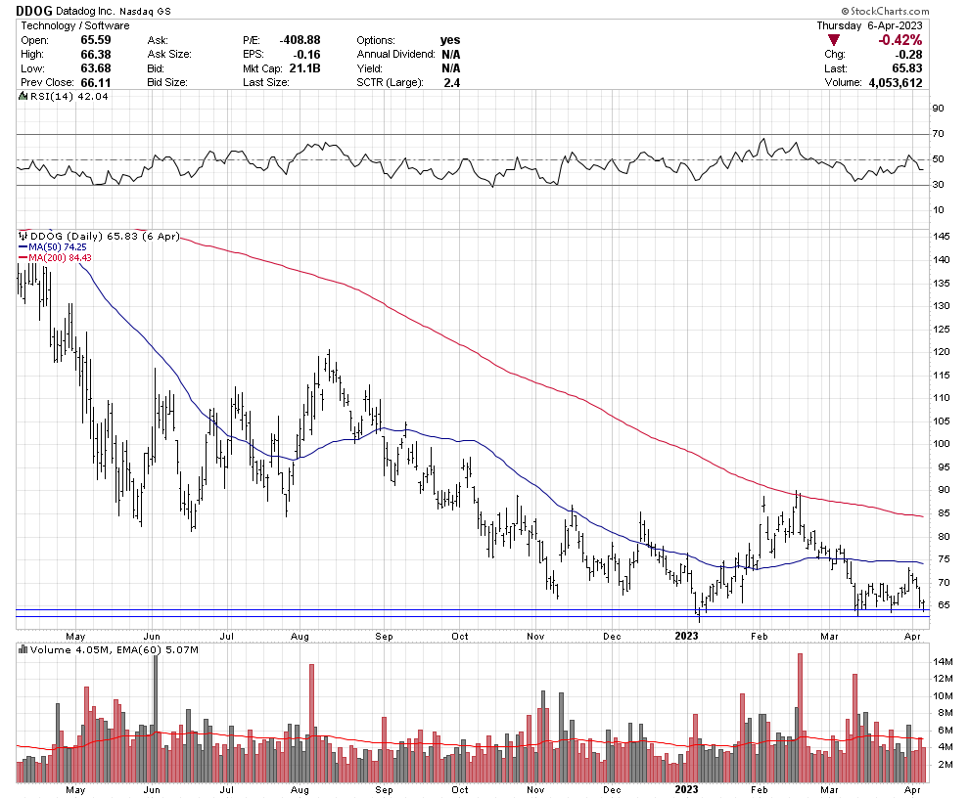The height and width of the screenshot is (799, 969).
Task: Click the EPS value -0.16
Action: 306,55
